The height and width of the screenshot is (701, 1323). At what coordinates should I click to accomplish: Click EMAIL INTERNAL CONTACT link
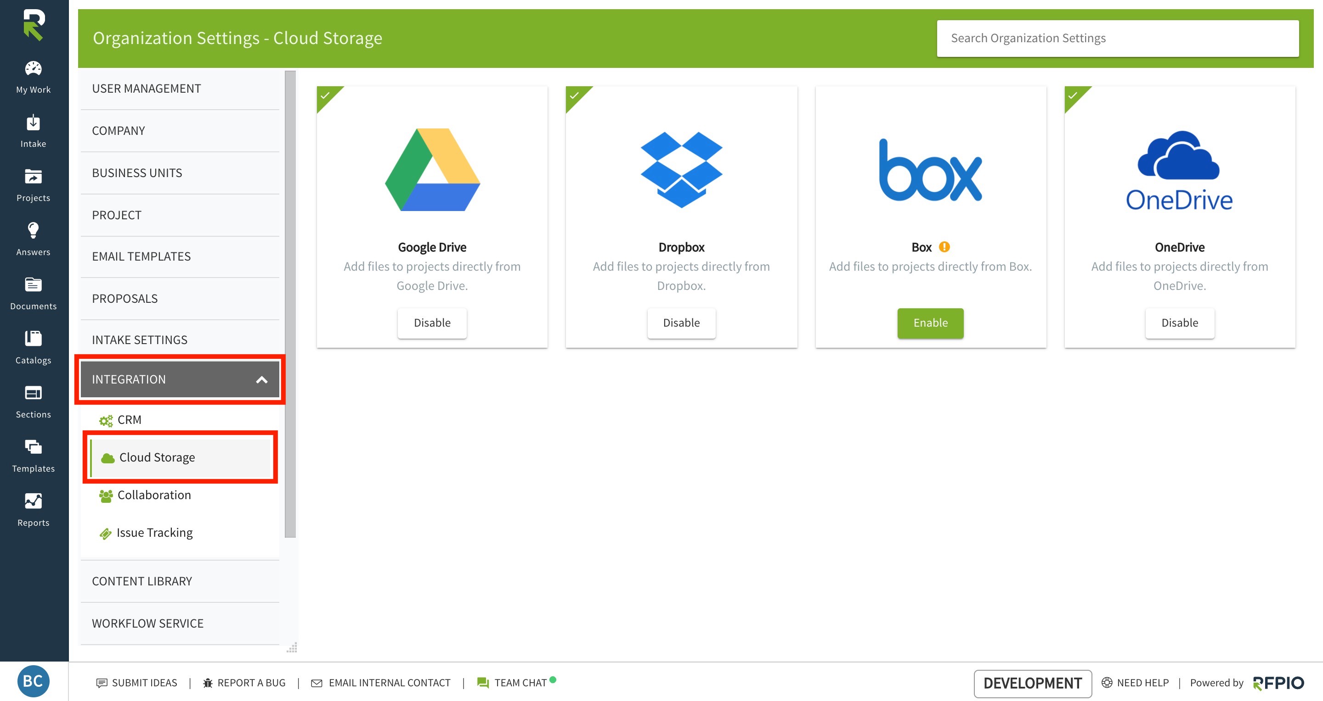pyautogui.click(x=389, y=683)
